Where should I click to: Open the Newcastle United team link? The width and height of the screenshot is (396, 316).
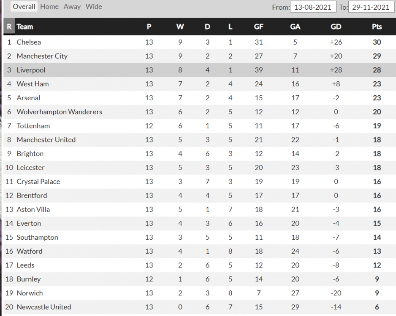point(44,307)
